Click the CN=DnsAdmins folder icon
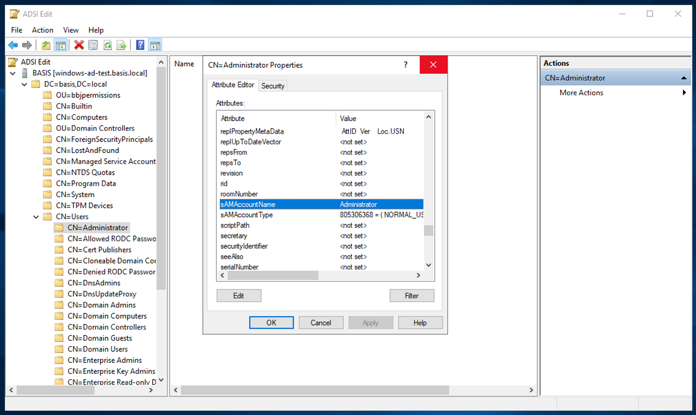Screen dimensions: 696x415 click(59, 283)
